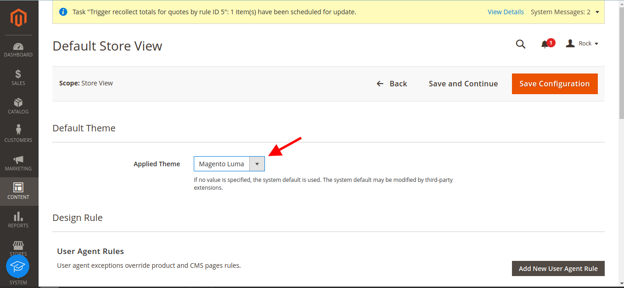Open the Sales sidebar menu
This screenshot has width=624, height=288.
click(18, 78)
